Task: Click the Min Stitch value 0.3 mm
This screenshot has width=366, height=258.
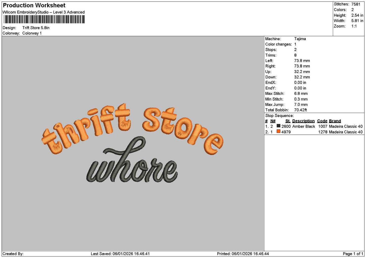Action: coord(301,99)
